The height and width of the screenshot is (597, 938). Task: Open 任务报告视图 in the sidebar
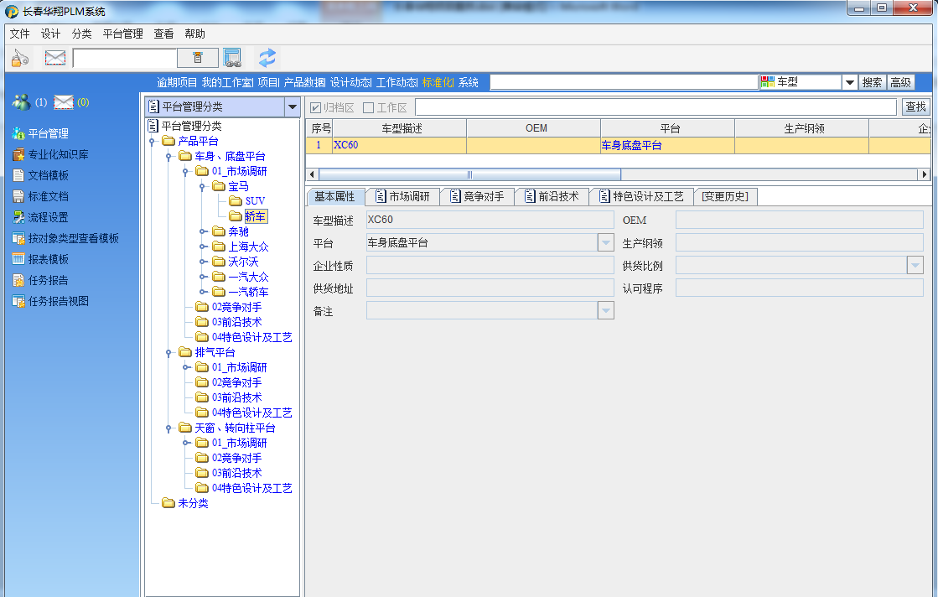coord(58,301)
